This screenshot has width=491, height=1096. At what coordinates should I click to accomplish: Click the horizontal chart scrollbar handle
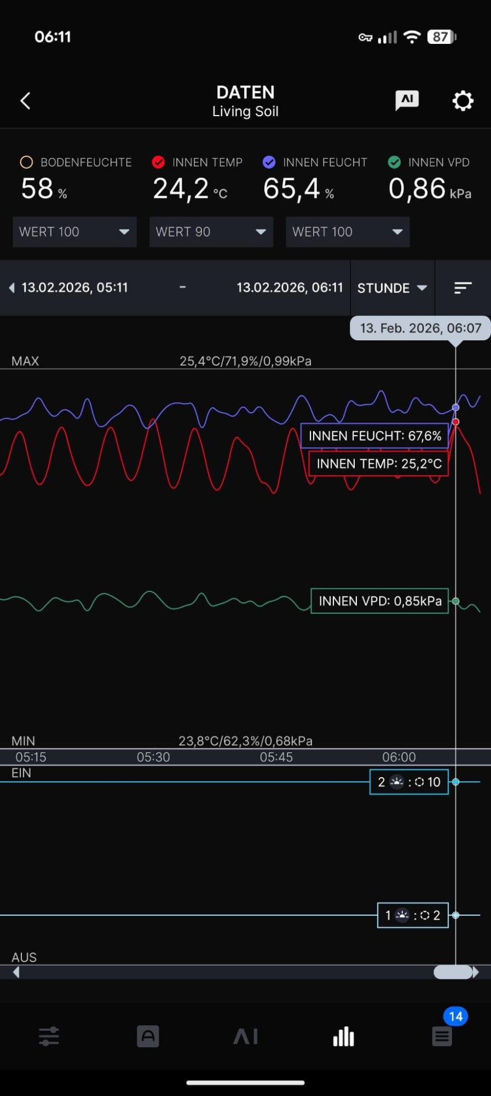[453, 972]
